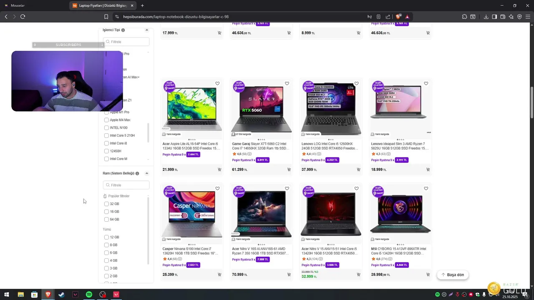The image size is (534, 300).
Task: Switch to the Mouselar browser tab
Action: click(x=34, y=5)
